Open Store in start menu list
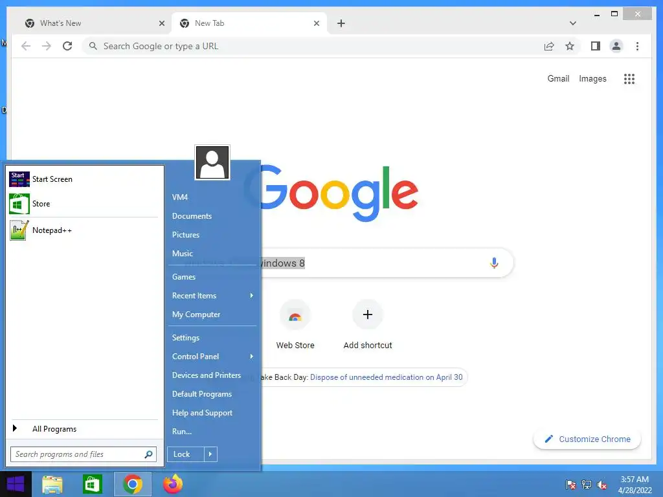663x497 pixels. 84,204
